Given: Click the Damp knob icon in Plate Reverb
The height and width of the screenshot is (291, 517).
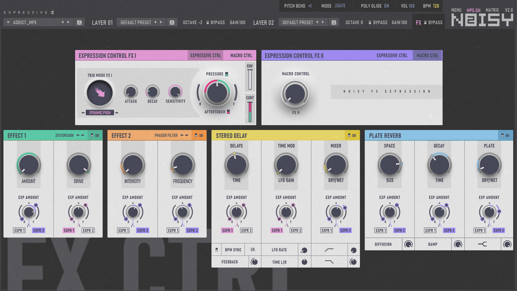Looking at the screenshot, I should point(458,244).
